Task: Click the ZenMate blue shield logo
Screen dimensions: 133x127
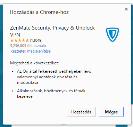Action: click(x=113, y=35)
